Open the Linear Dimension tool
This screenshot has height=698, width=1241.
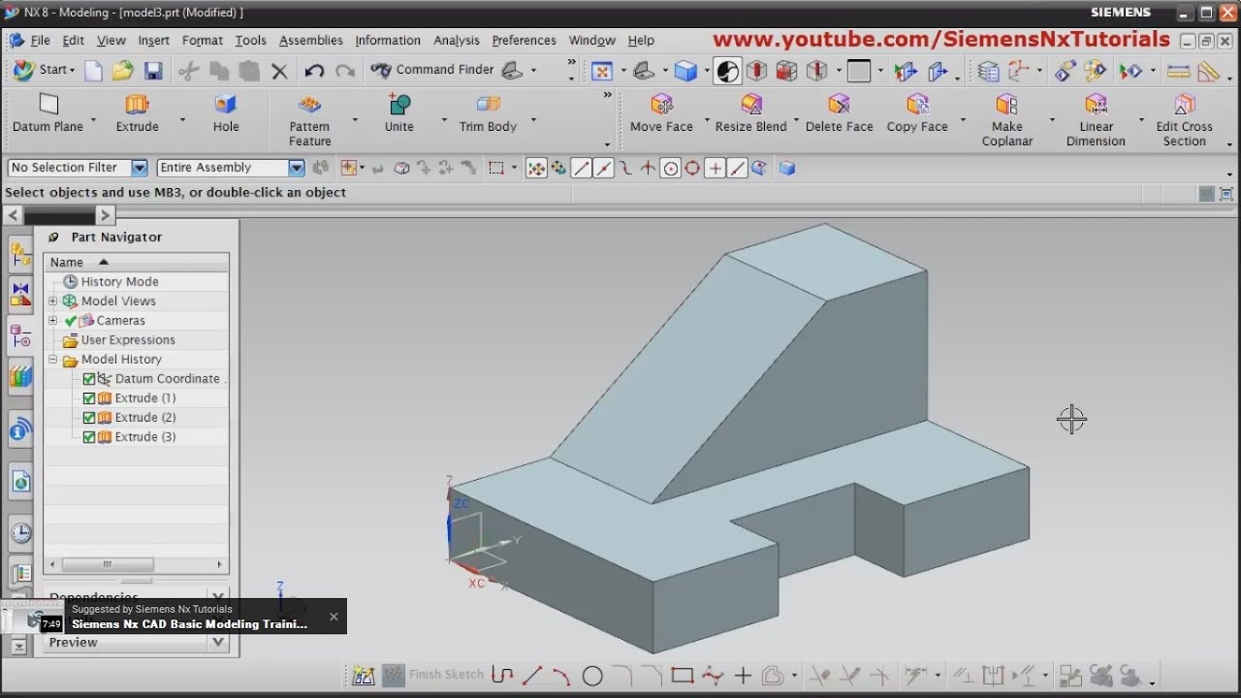pos(1096,119)
